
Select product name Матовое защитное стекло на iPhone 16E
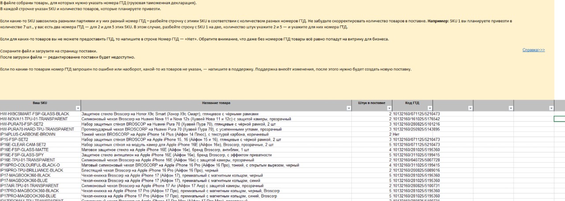coord(216,150)
